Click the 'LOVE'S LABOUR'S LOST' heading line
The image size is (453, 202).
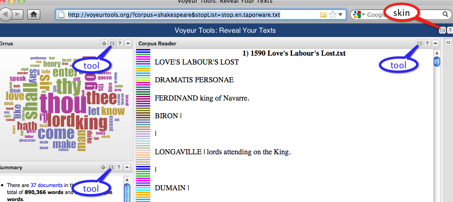[x=197, y=62]
